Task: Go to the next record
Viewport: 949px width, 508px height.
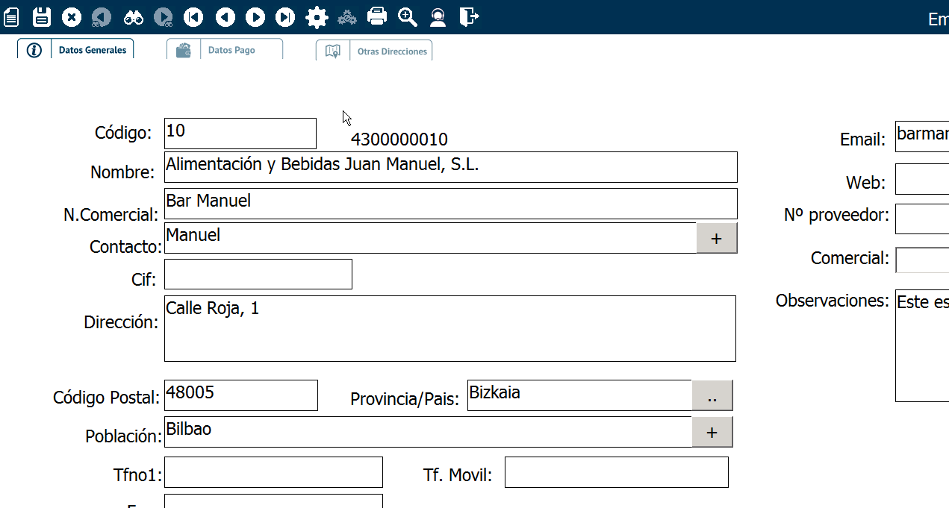Action: click(x=255, y=16)
